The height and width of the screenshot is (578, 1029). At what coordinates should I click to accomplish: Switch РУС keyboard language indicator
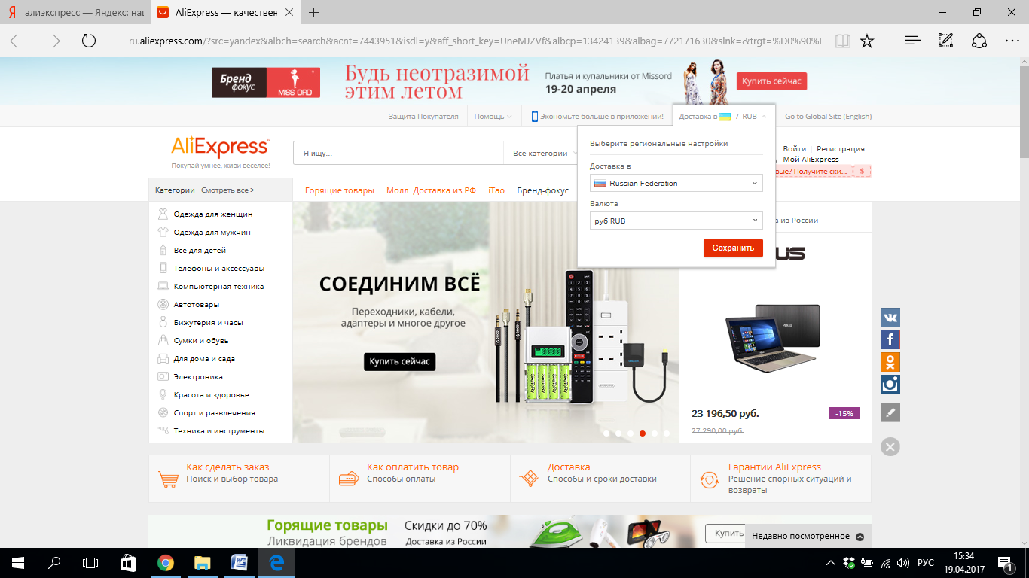click(x=925, y=562)
